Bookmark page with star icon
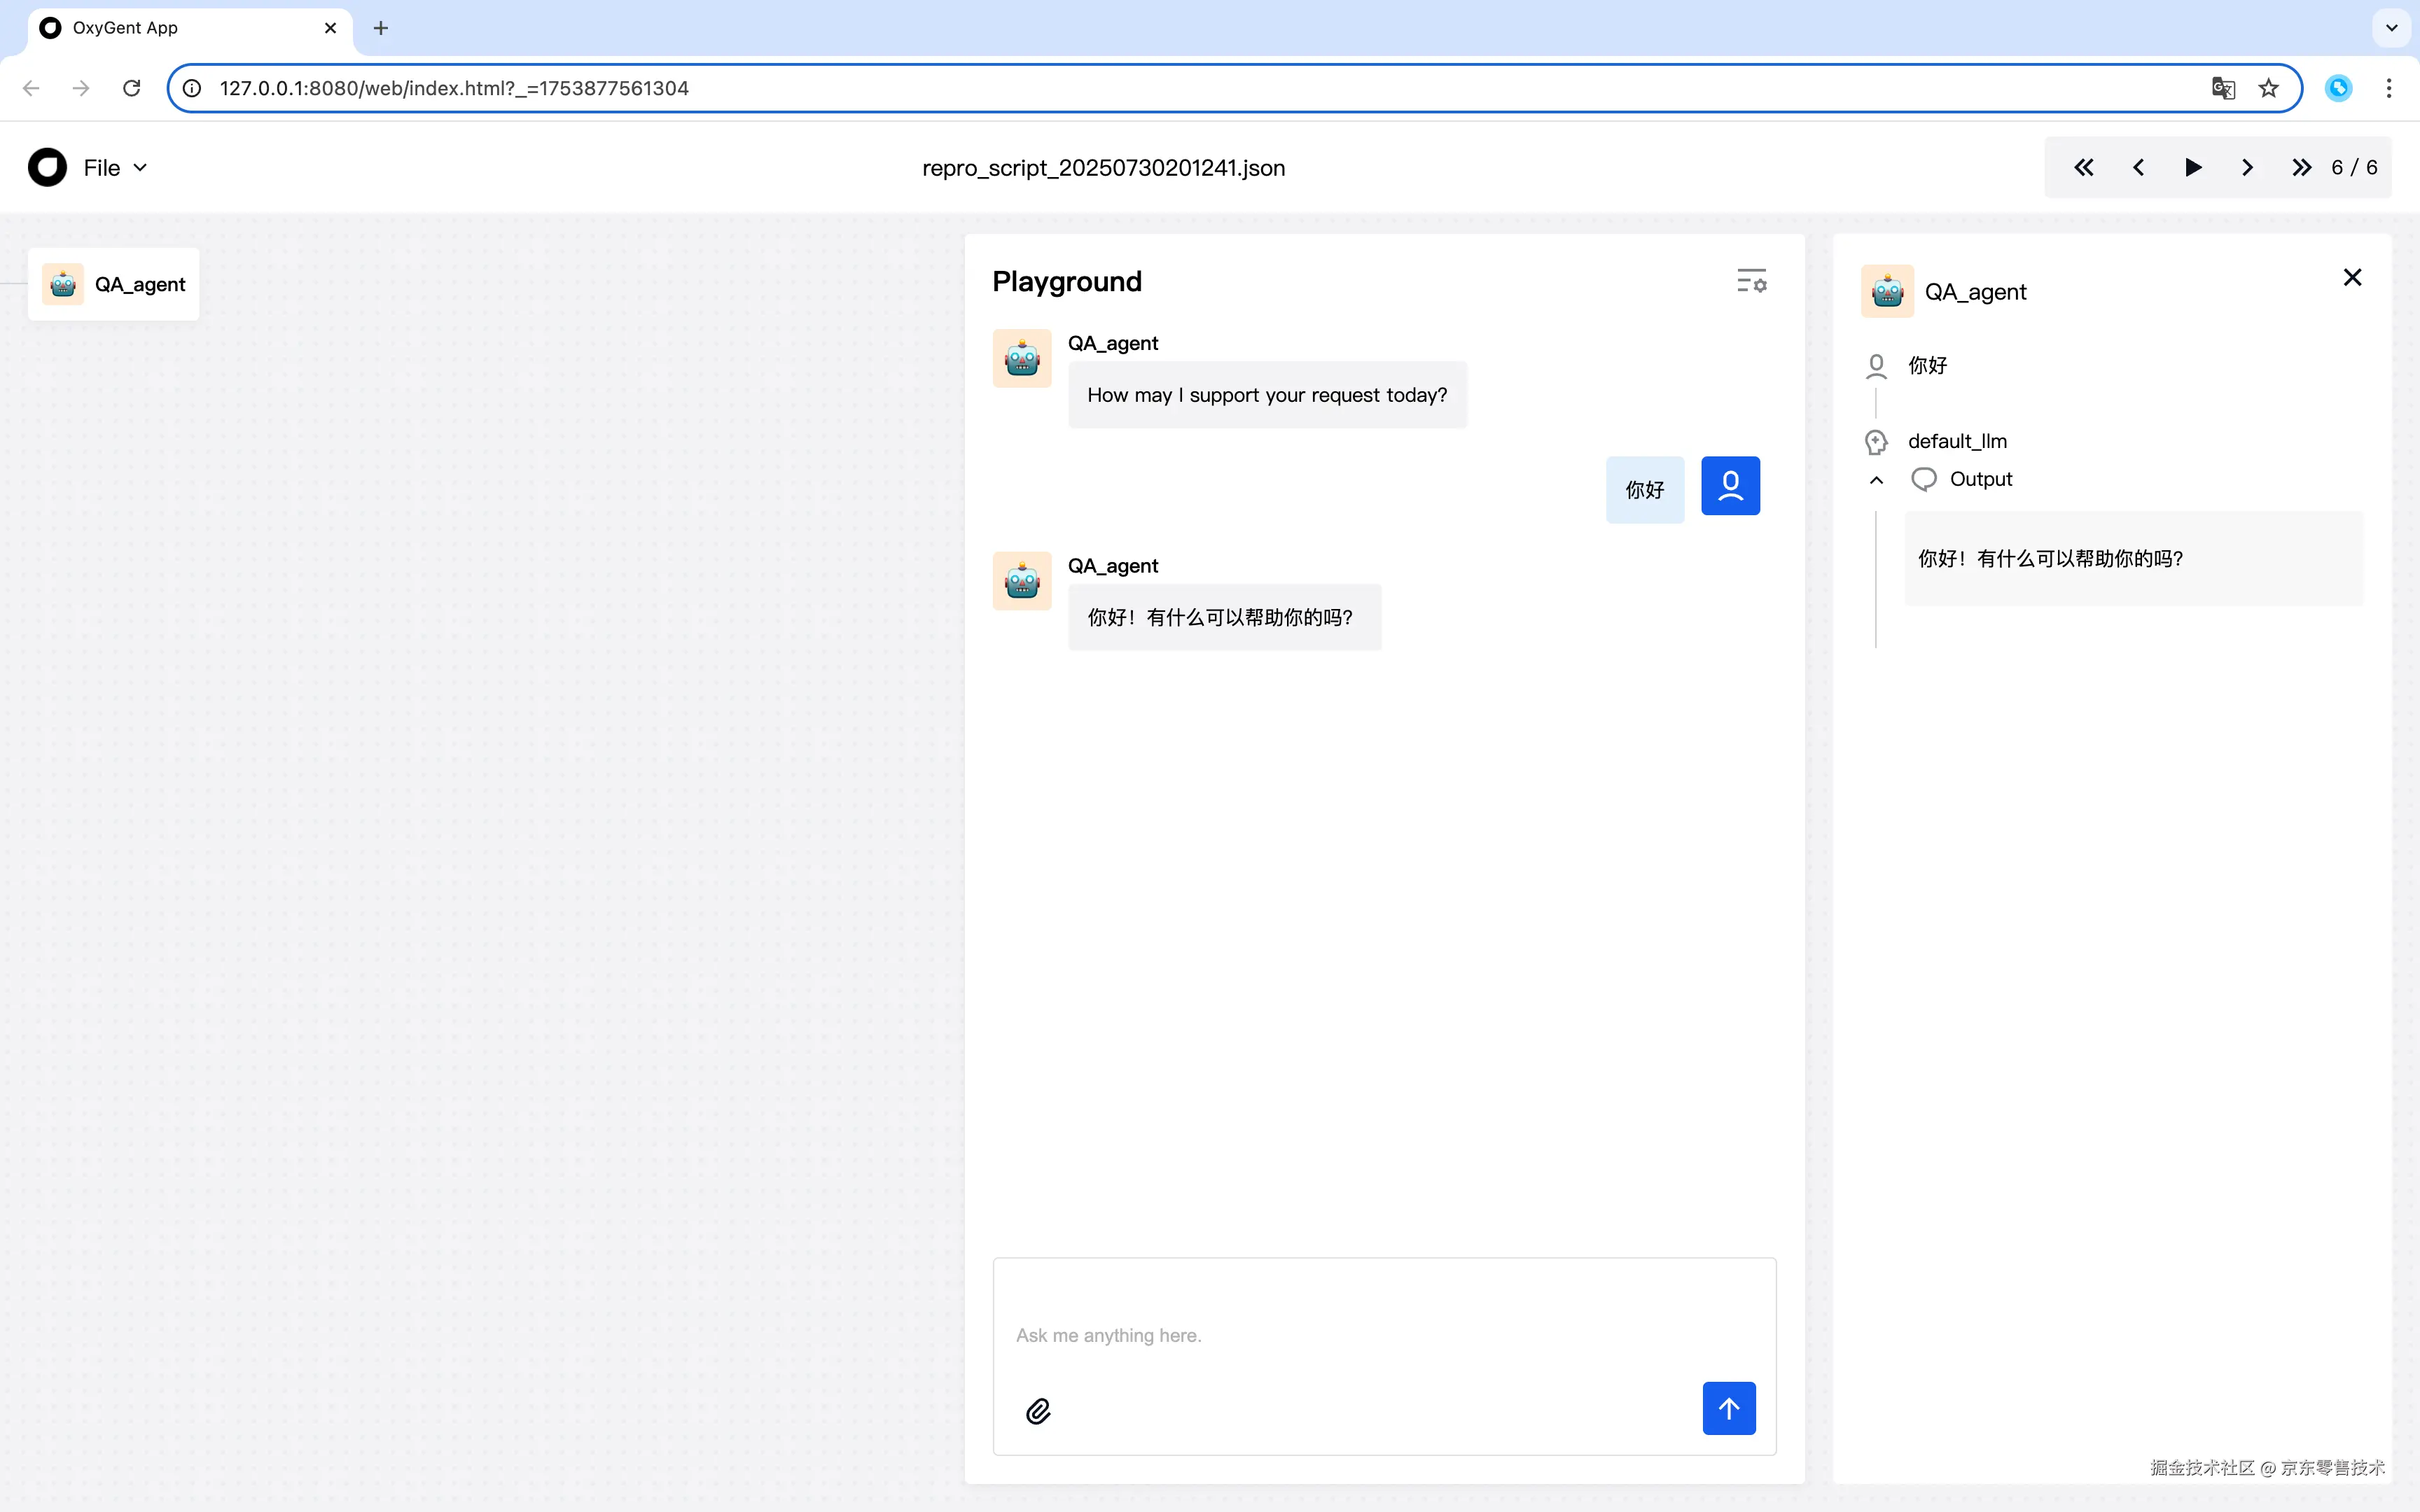Image resolution: width=2420 pixels, height=1512 pixels. [2268, 88]
